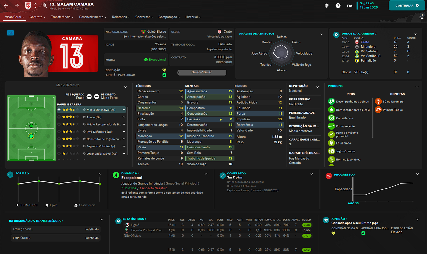
Task: Go back with the left arrow
Action: [6, 6]
